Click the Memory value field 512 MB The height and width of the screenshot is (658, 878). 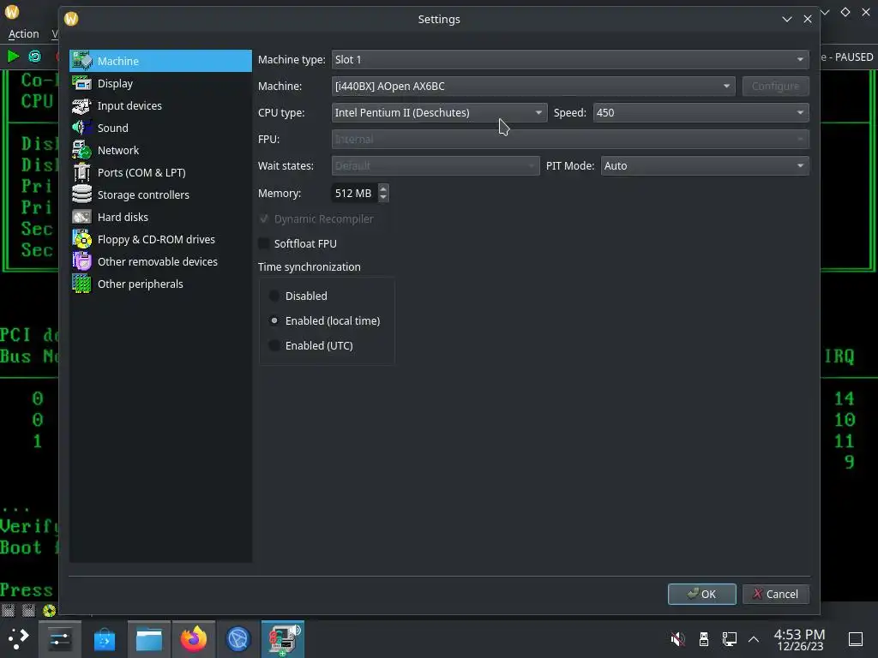coord(354,193)
